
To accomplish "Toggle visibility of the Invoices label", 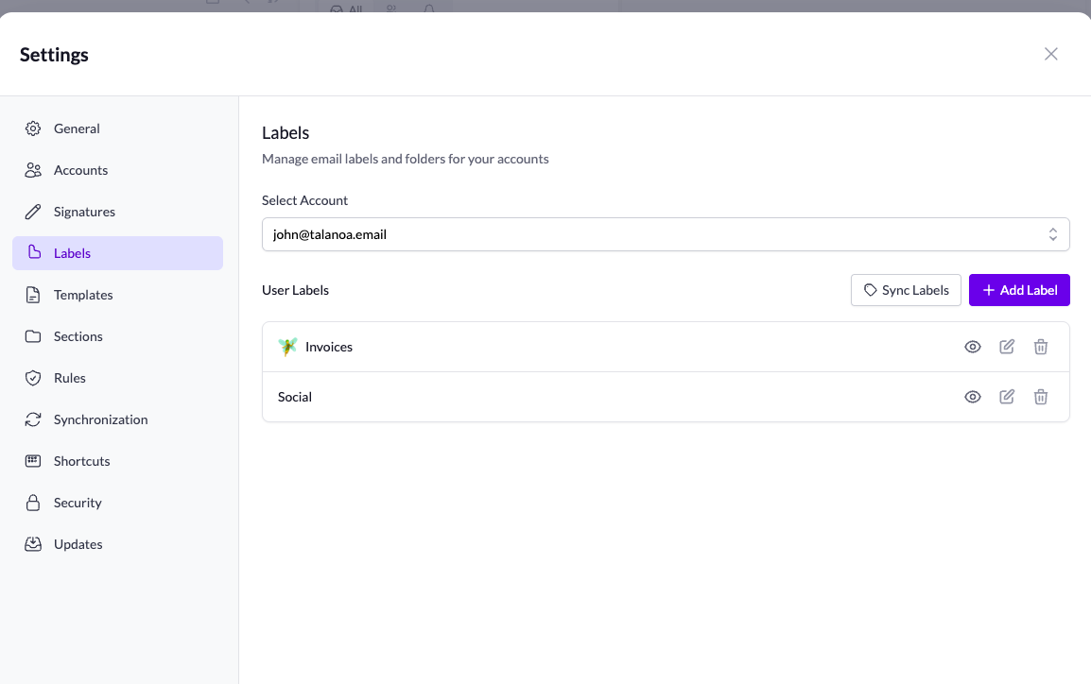I will click(972, 347).
